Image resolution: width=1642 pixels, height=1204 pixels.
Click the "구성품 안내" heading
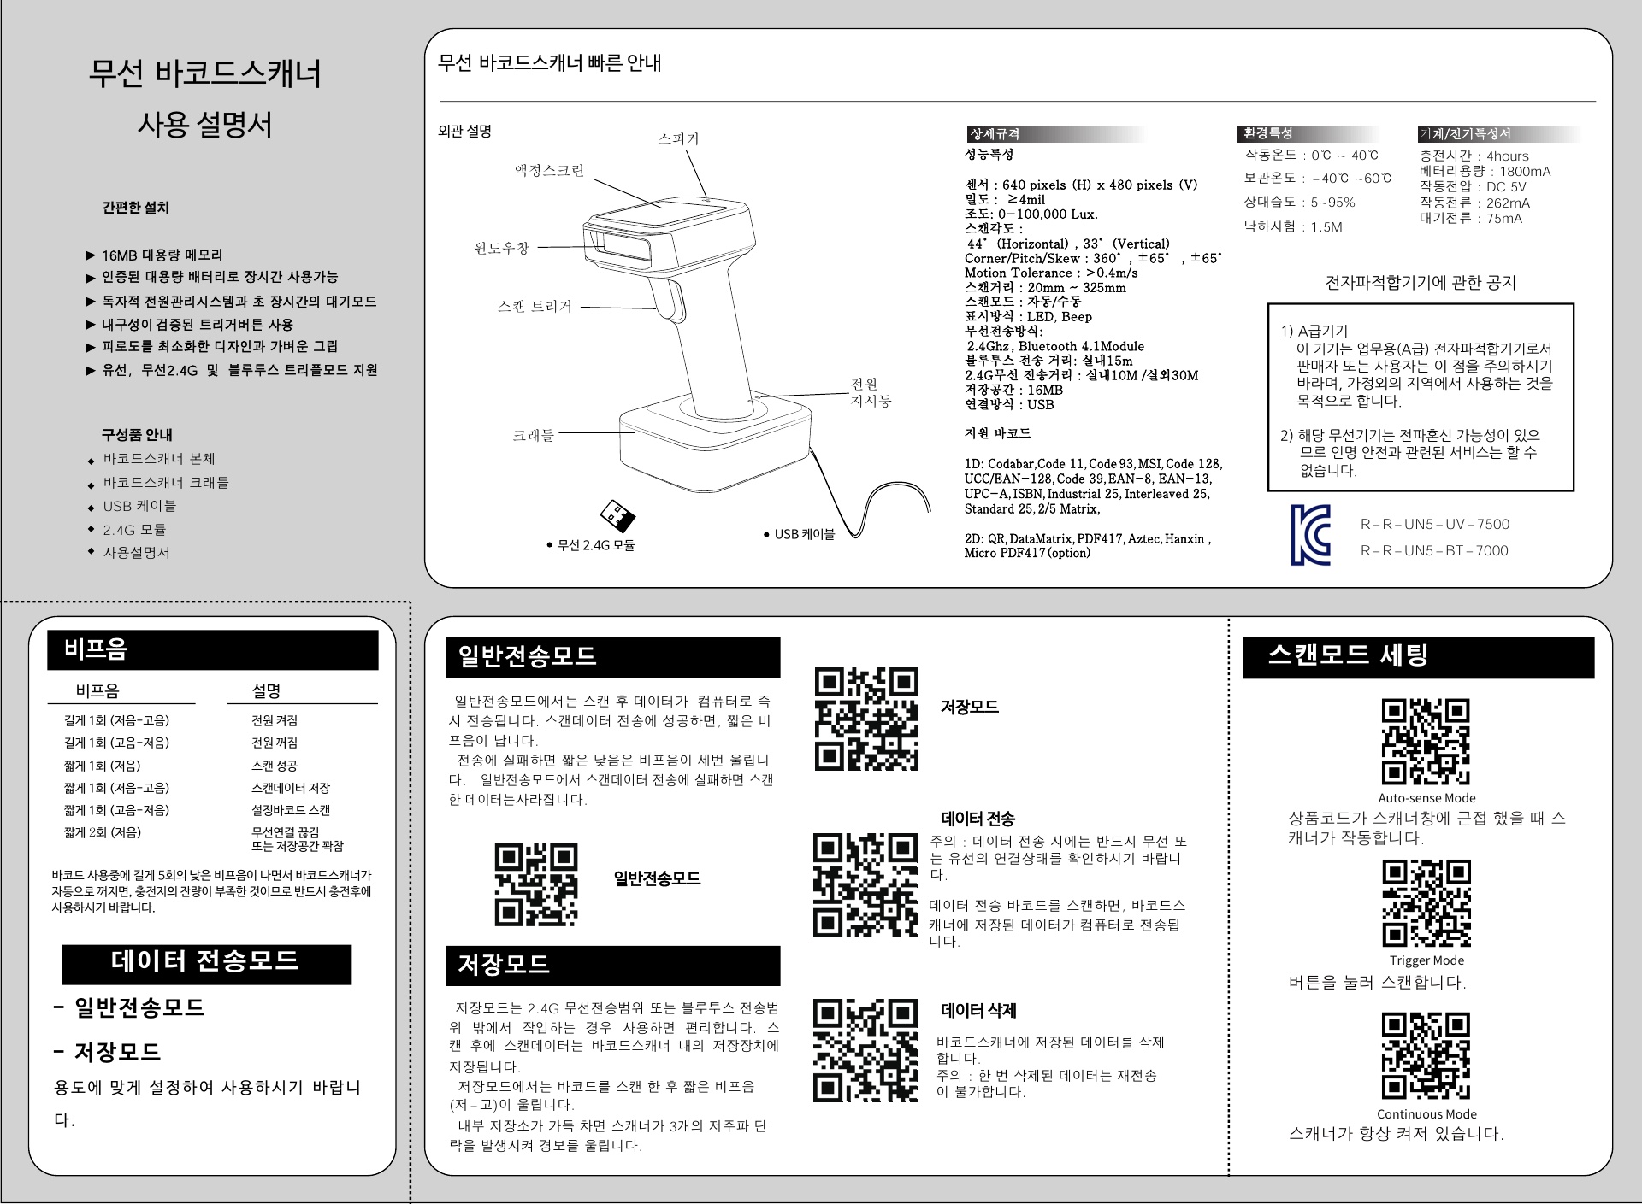pos(137,435)
